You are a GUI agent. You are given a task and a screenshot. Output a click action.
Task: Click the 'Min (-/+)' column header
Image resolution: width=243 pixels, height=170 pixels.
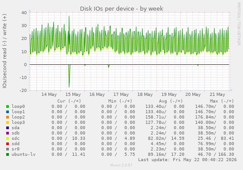(x=120, y=101)
